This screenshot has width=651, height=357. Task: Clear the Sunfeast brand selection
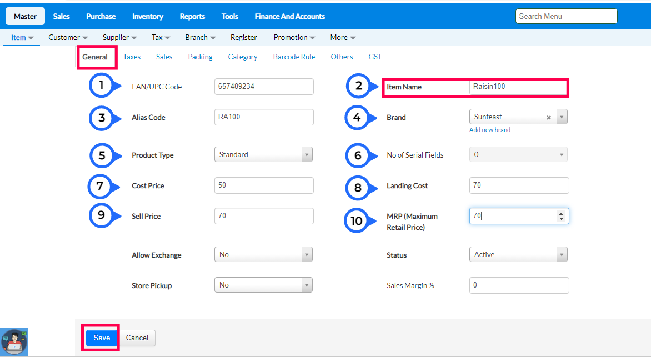[x=549, y=118]
